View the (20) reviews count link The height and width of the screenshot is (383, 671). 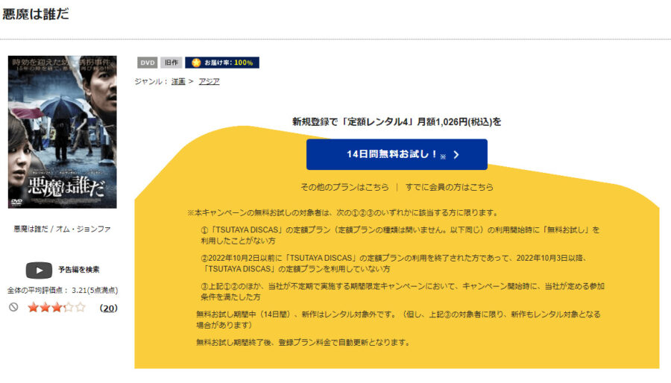(x=108, y=307)
